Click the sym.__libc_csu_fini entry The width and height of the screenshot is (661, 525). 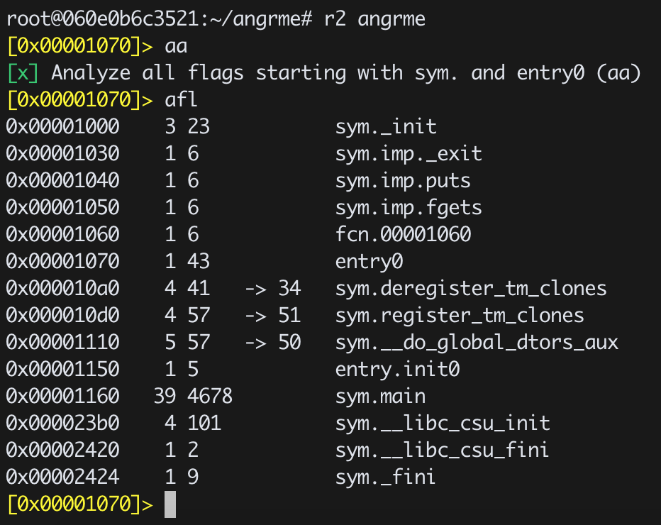click(443, 451)
